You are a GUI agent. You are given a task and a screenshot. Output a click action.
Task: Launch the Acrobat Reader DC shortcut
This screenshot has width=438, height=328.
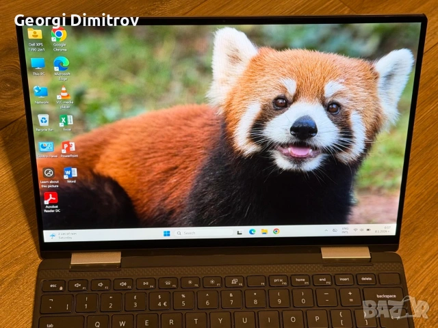click(x=51, y=202)
